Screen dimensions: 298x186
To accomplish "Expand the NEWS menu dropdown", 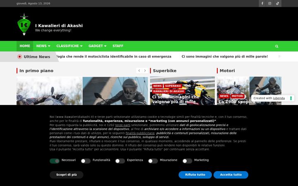I will tap(43, 46).
